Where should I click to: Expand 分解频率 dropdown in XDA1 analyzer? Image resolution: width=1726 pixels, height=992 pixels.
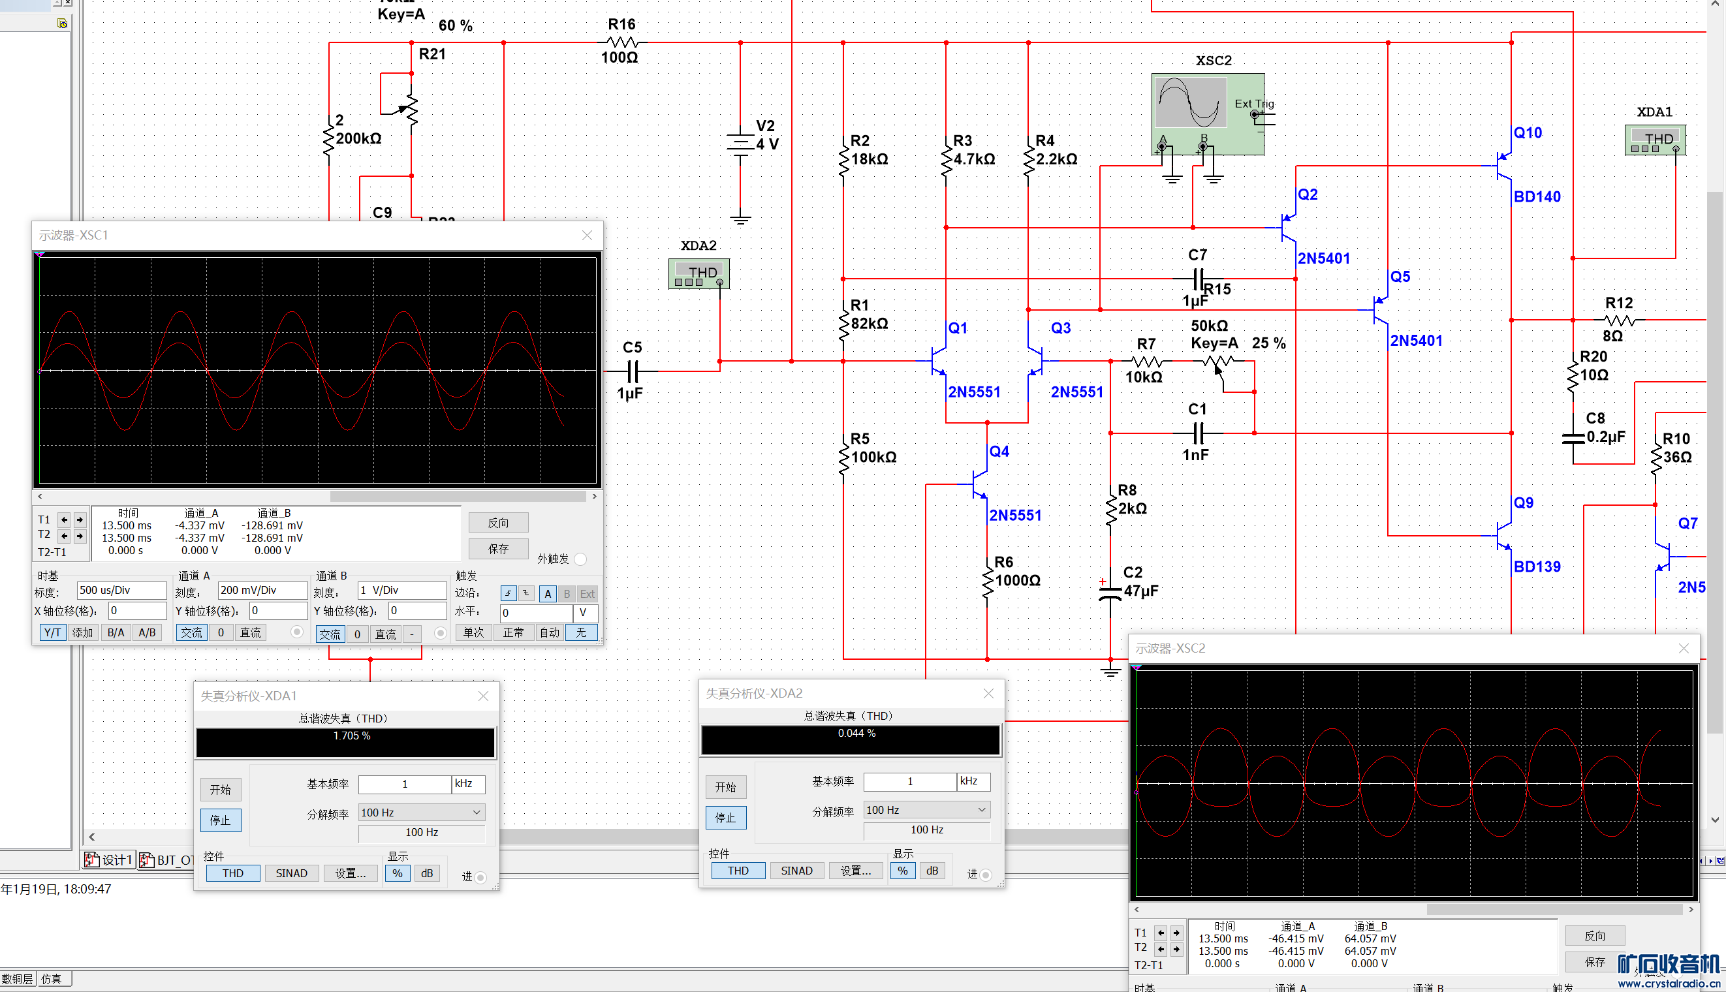pos(477,812)
